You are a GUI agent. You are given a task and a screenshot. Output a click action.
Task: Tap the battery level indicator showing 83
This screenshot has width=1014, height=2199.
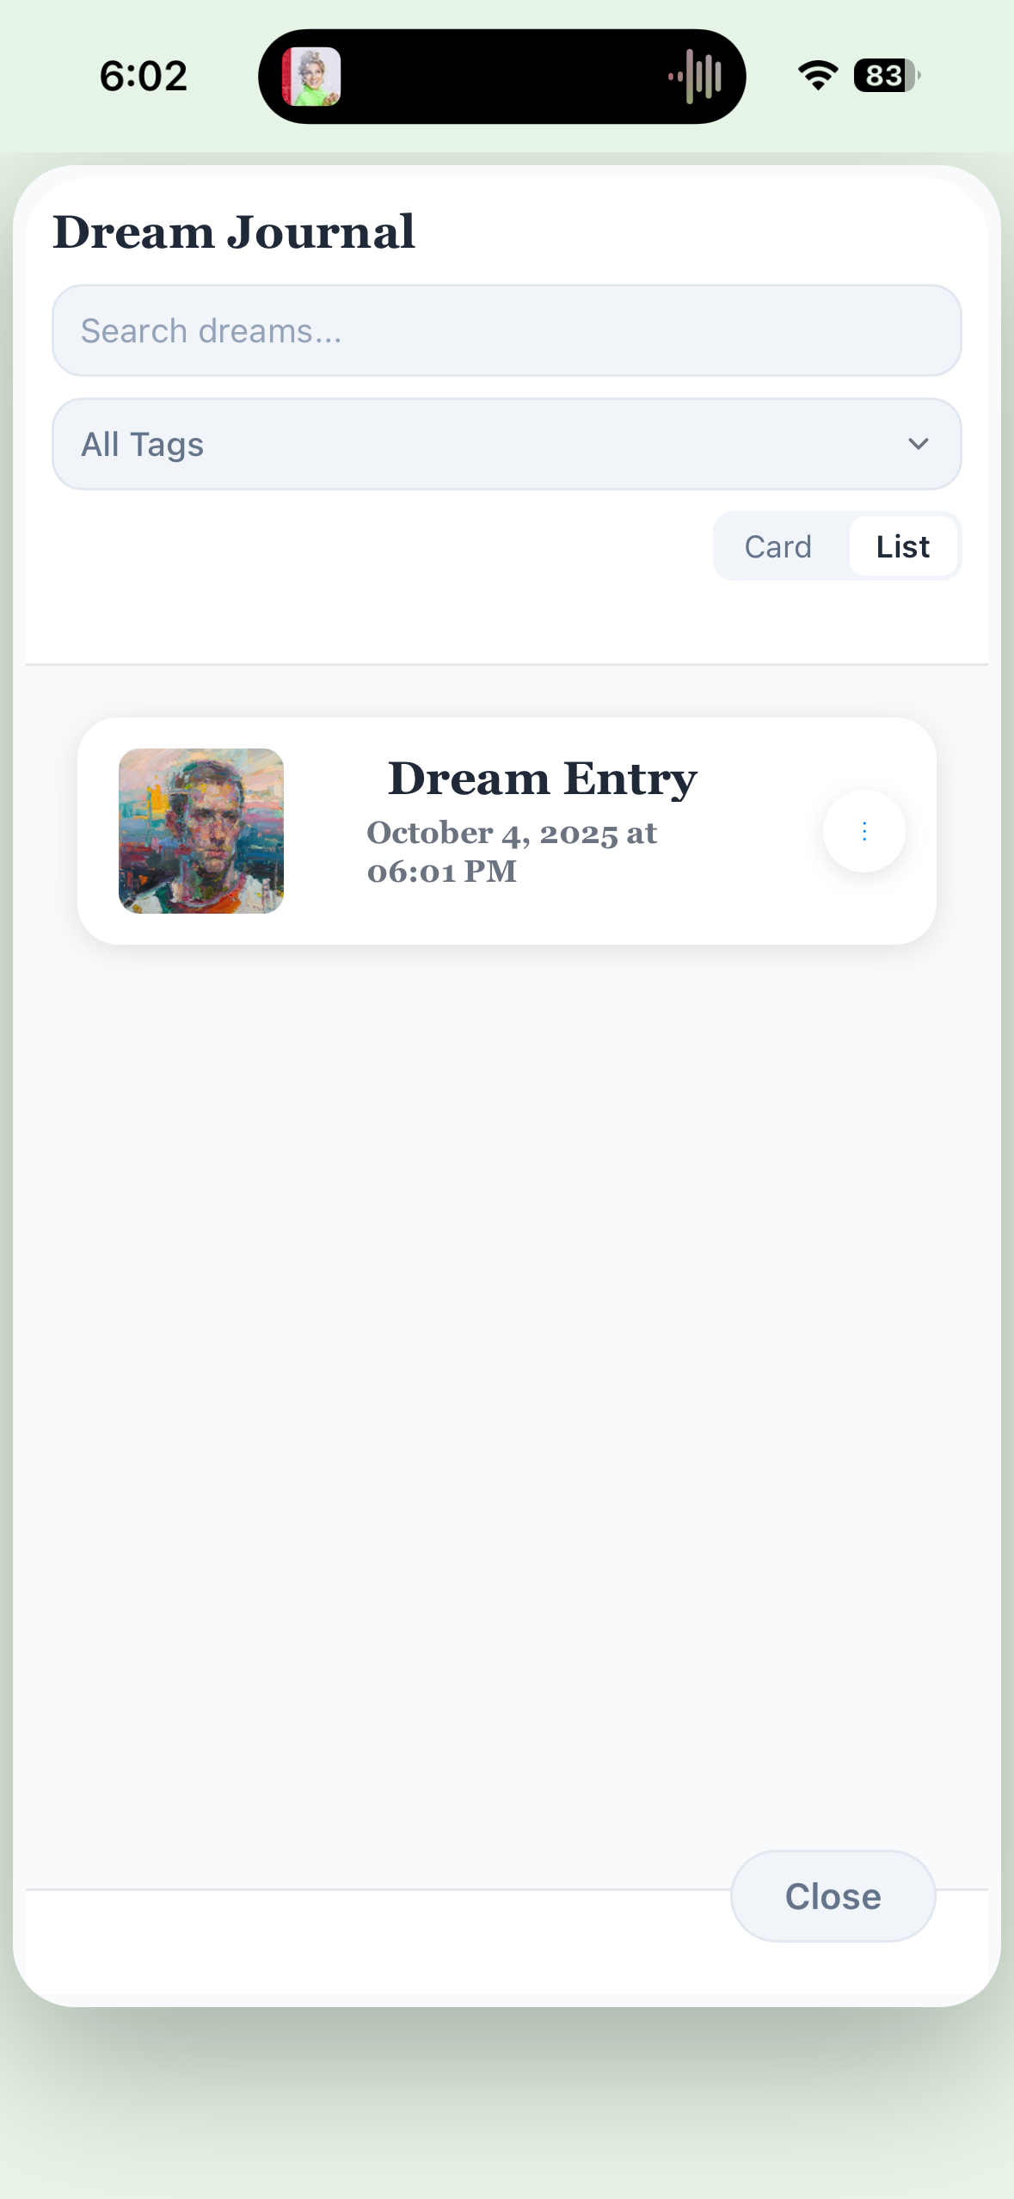(887, 76)
